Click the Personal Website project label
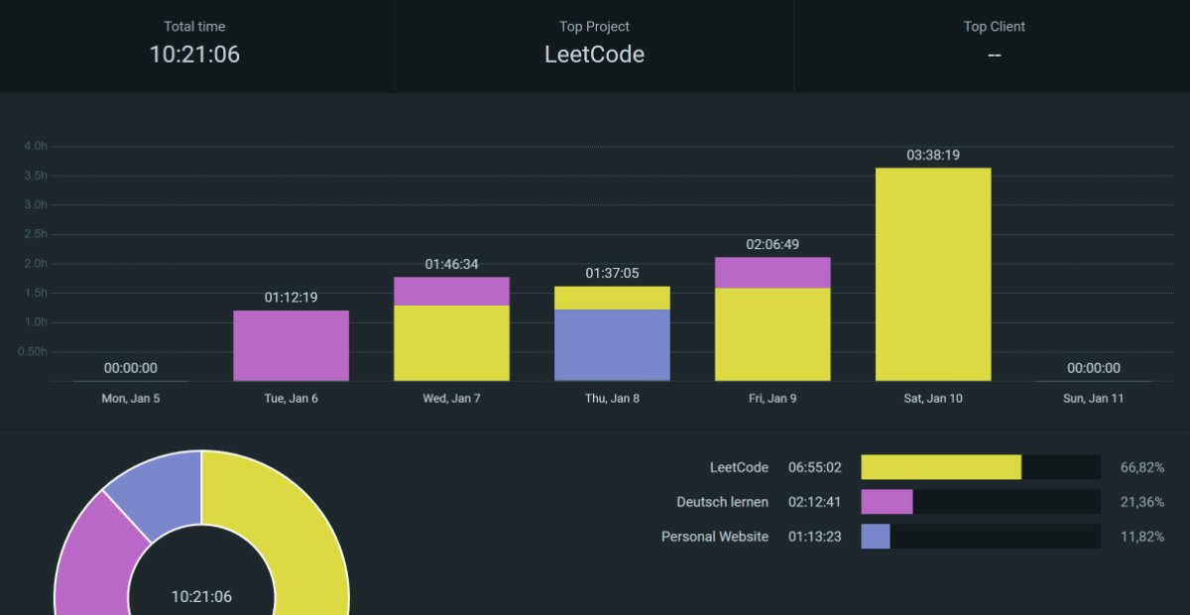The image size is (1190, 615). point(714,537)
